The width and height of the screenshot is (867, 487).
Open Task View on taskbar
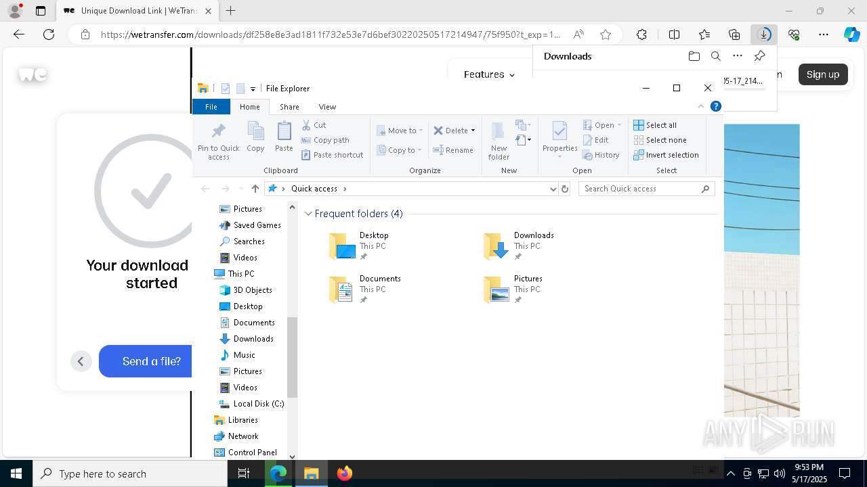[x=245, y=473]
